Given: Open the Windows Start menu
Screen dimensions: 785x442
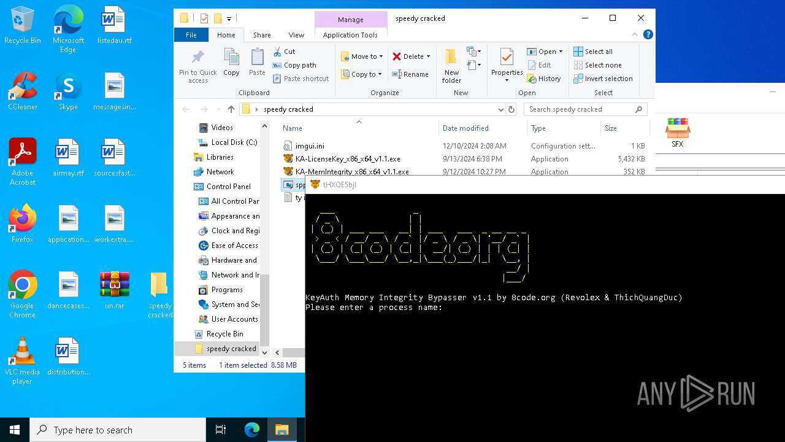Looking at the screenshot, I should 15,430.
